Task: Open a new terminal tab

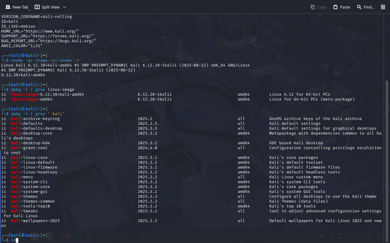Action: 17,7
